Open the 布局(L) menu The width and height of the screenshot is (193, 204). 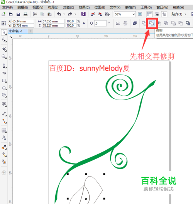pyautogui.click(x=53, y=7)
